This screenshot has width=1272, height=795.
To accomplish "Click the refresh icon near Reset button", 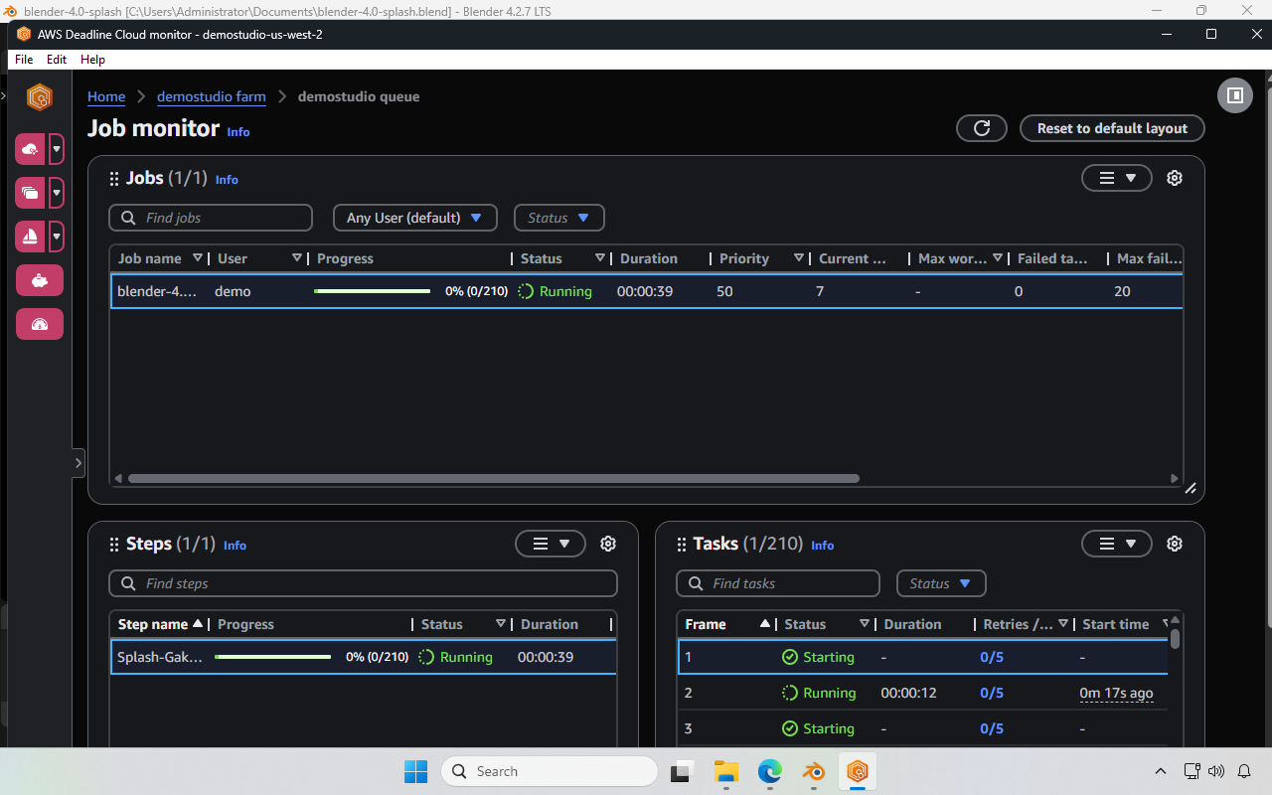I will pos(981,128).
